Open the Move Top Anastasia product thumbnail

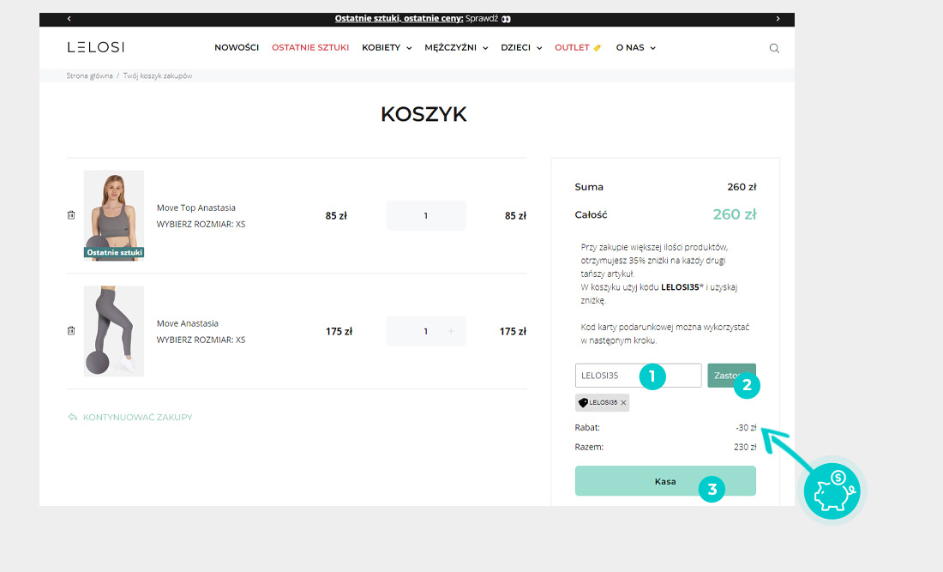[x=114, y=215]
